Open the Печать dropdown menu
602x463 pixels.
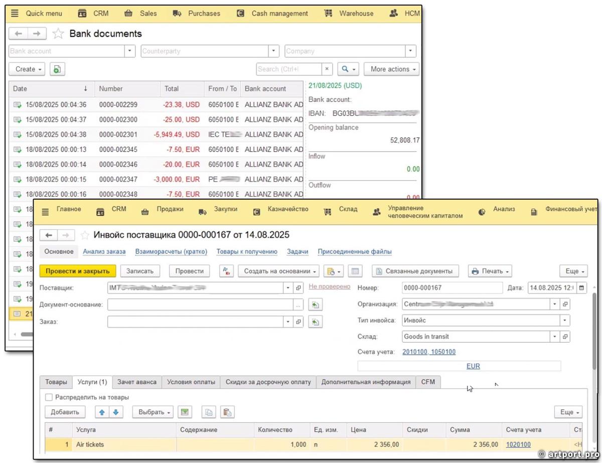pyautogui.click(x=490, y=271)
